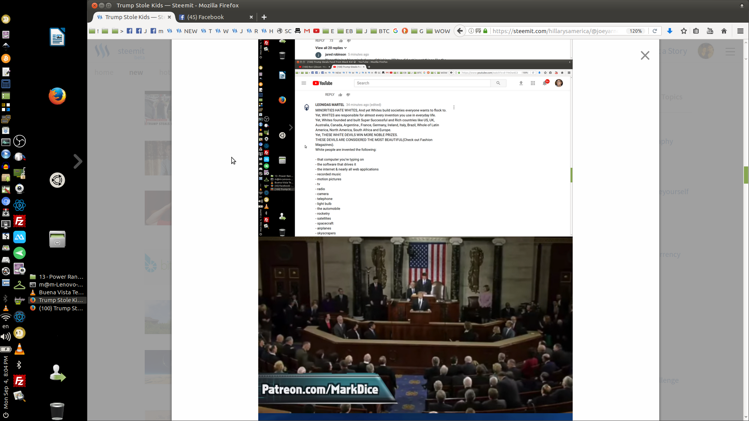This screenshot has width=749, height=421.
Task: Open the user switch desktop icon
Action: point(57,373)
